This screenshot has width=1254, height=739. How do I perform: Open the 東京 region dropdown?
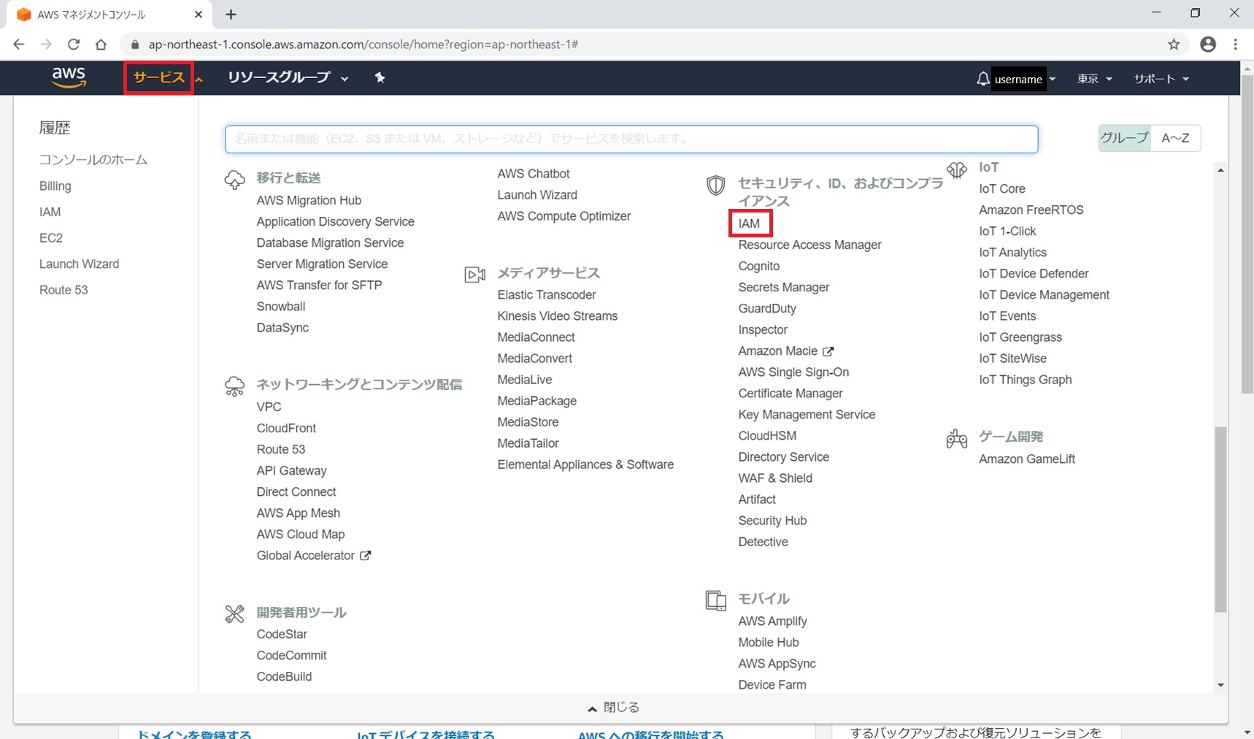coord(1094,79)
